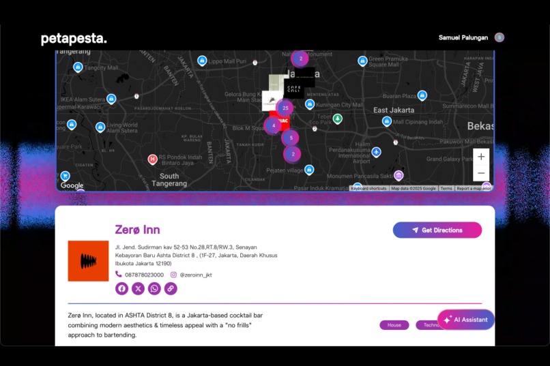Select the Kuningan City Mall pin
This screenshot has width=550, height=366.
point(309,104)
